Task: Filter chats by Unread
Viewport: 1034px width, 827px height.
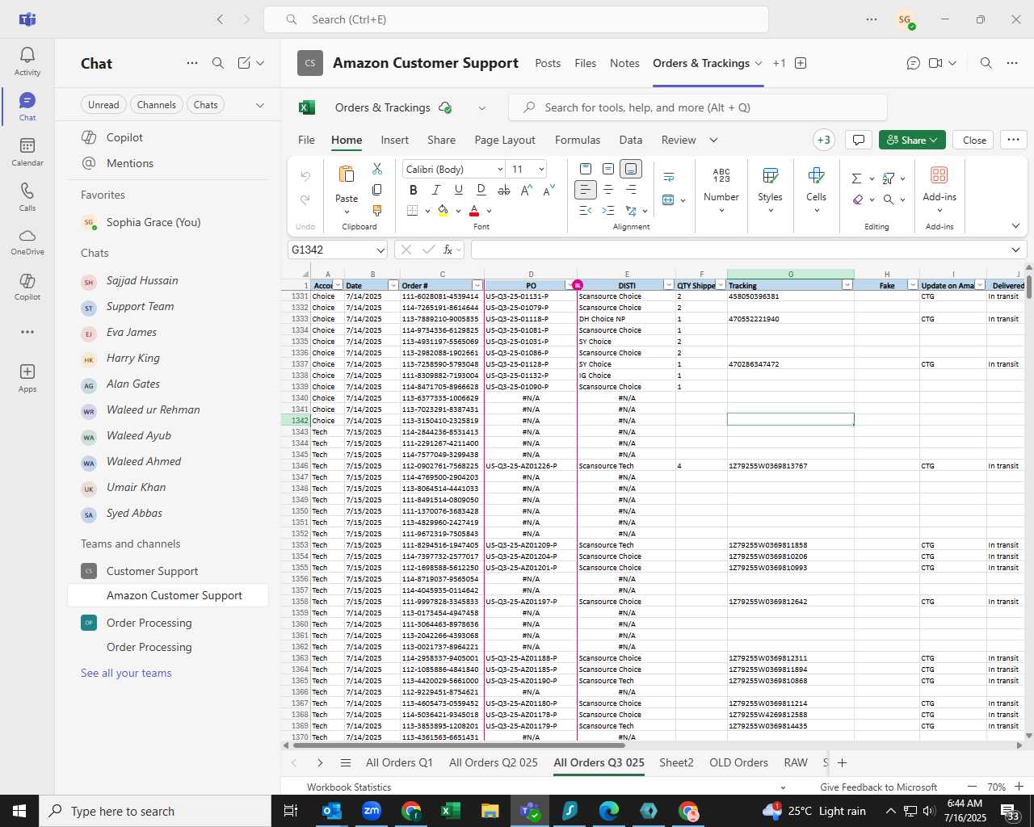Action: 103,105
